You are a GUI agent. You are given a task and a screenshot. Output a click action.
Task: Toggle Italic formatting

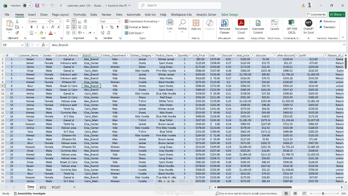(x=37, y=27)
